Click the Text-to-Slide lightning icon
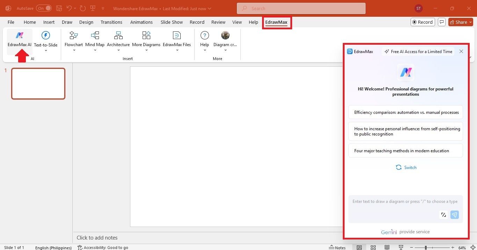This screenshot has width=477, height=250. pyautogui.click(x=46, y=35)
